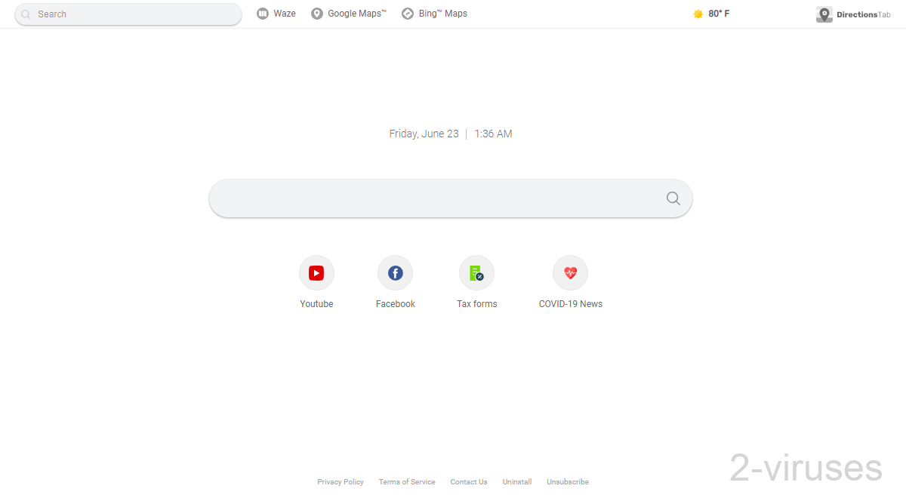Click the DirectionsTab logo icon
Screen dimensions: 906x504
pos(824,14)
